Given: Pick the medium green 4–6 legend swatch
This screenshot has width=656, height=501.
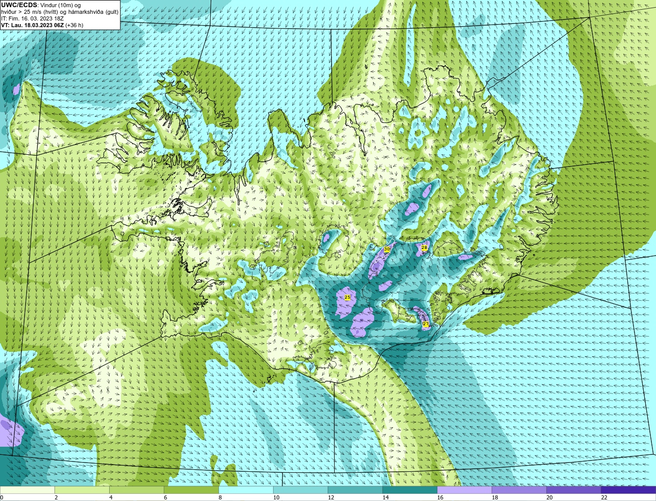Looking at the screenshot, I should point(136,490).
